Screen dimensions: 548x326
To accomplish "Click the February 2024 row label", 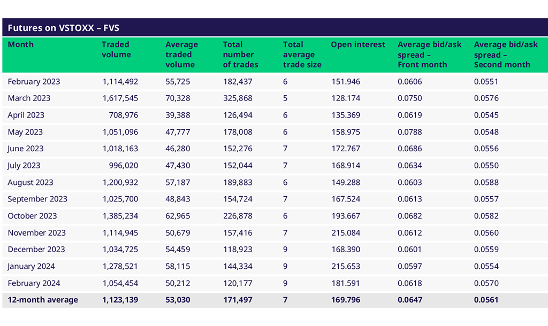I will [34, 283].
